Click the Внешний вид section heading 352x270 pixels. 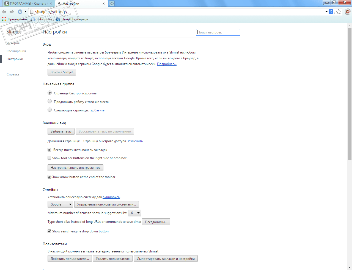tap(54, 123)
